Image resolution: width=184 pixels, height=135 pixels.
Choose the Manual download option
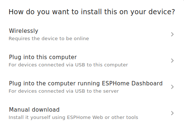click(x=92, y=113)
